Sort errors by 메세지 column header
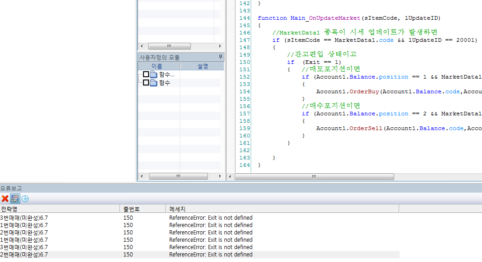The height and width of the screenshot is (262, 482). (x=282, y=209)
